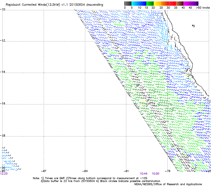Click the '>50 knots' legend label
This screenshot has width=211, height=186.
(x=203, y=8)
